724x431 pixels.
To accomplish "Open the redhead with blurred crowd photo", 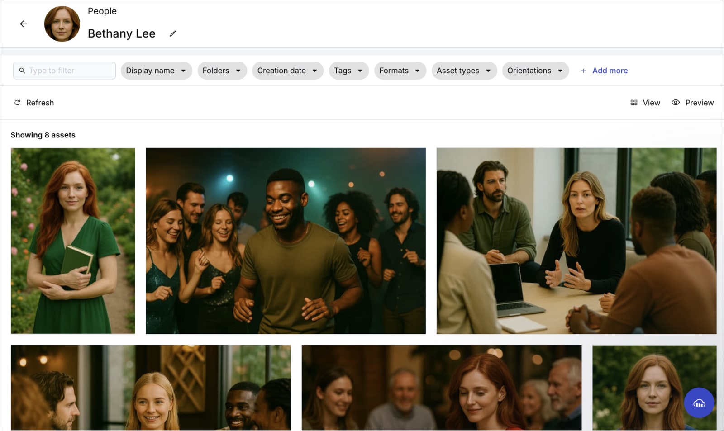I will [442, 388].
